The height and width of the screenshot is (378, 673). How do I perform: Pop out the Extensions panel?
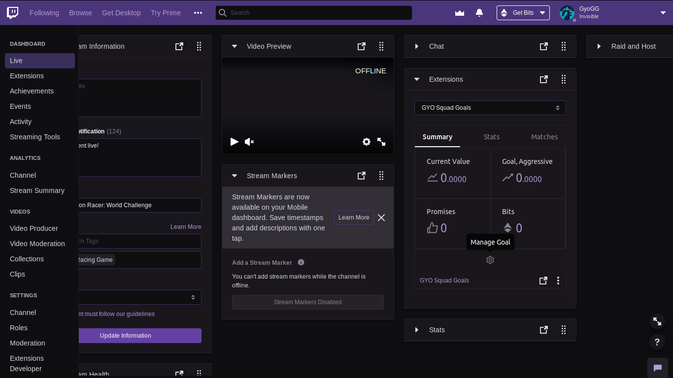coord(544,79)
